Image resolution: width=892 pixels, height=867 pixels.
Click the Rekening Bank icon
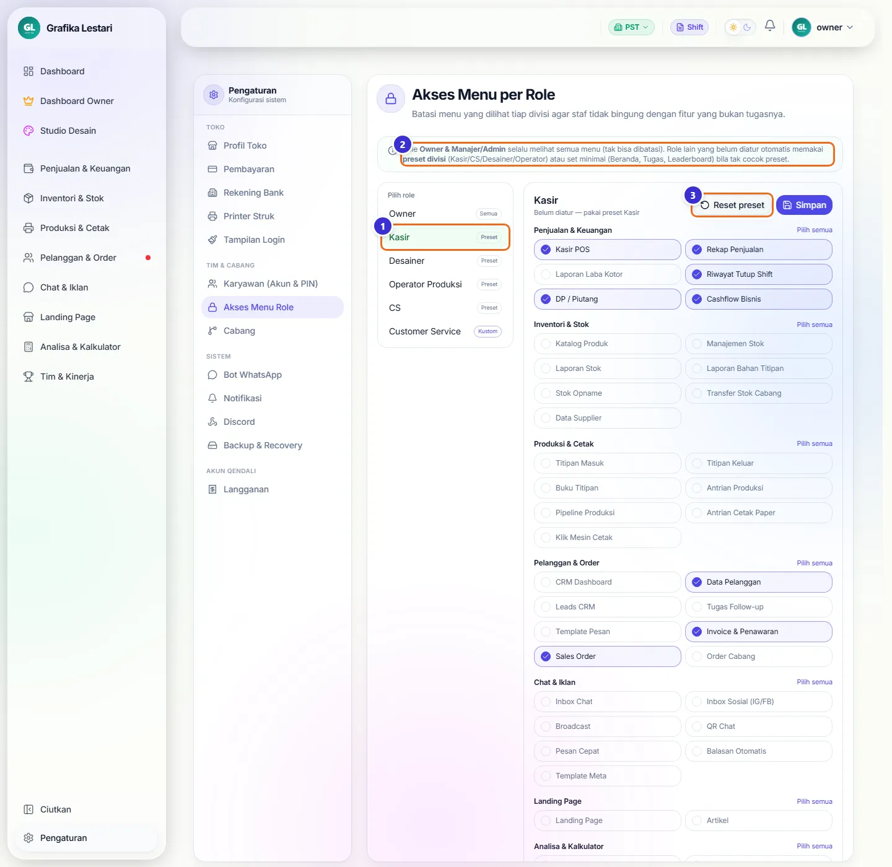coord(212,193)
